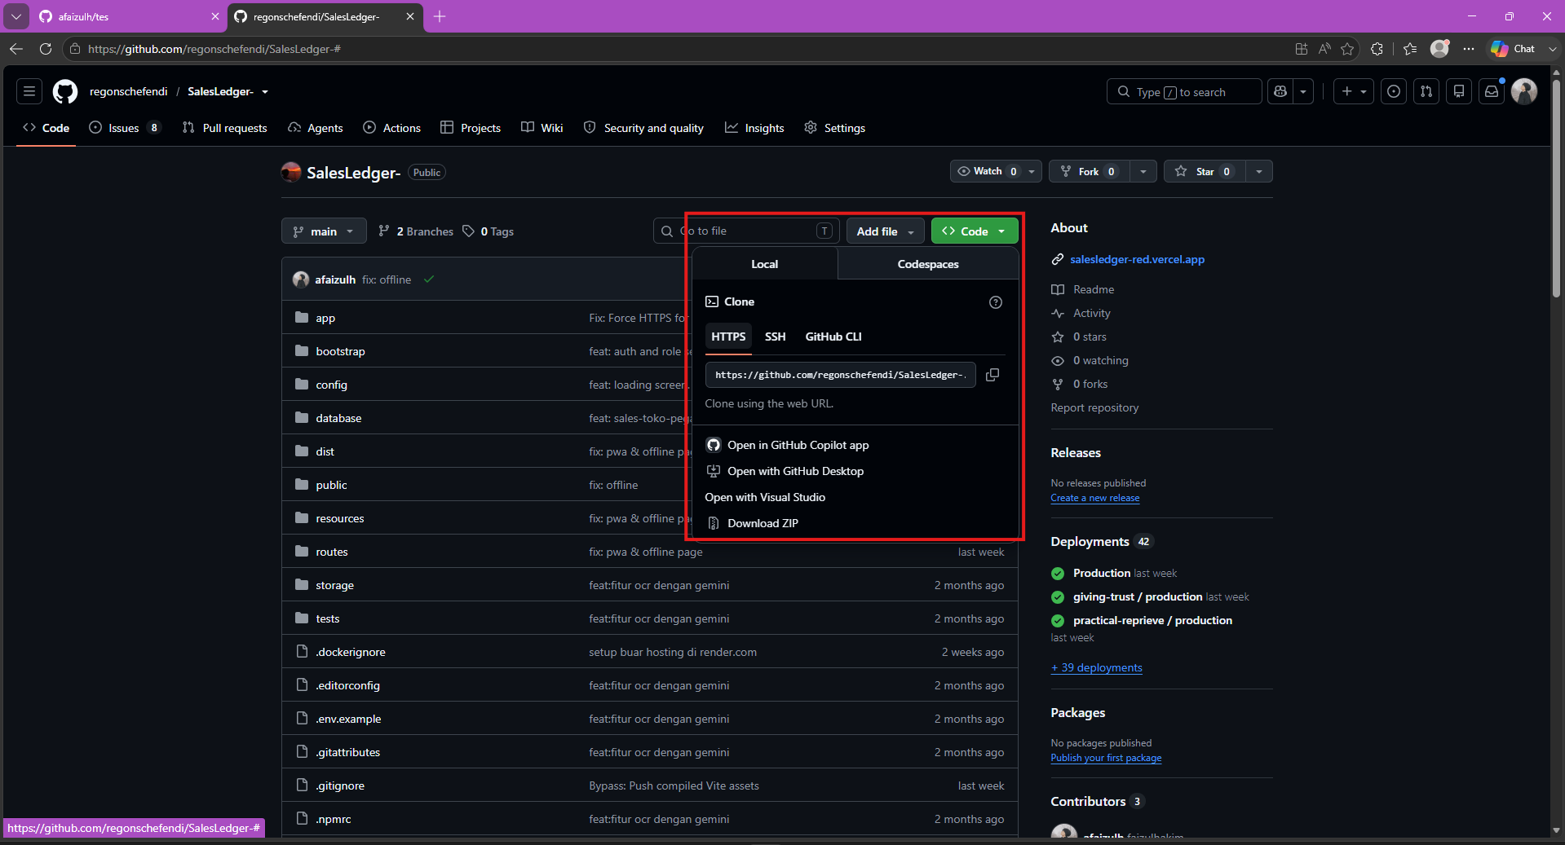This screenshot has height=845, width=1565.
Task: Open the + 39 deployments link
Action: tap(1097, 667)
